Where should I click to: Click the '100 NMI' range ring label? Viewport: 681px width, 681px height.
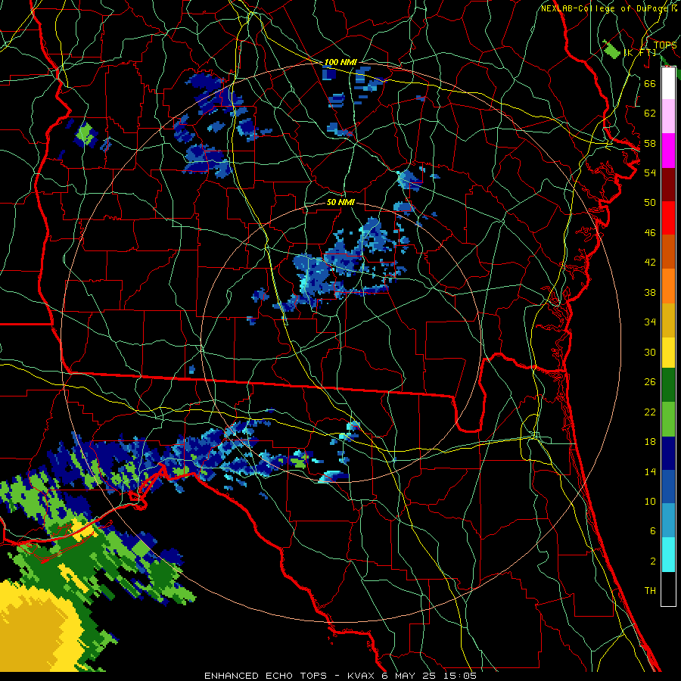point(340,63)
